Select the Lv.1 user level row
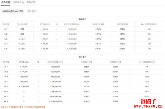165x109 pixels. (x=82, y=29)
